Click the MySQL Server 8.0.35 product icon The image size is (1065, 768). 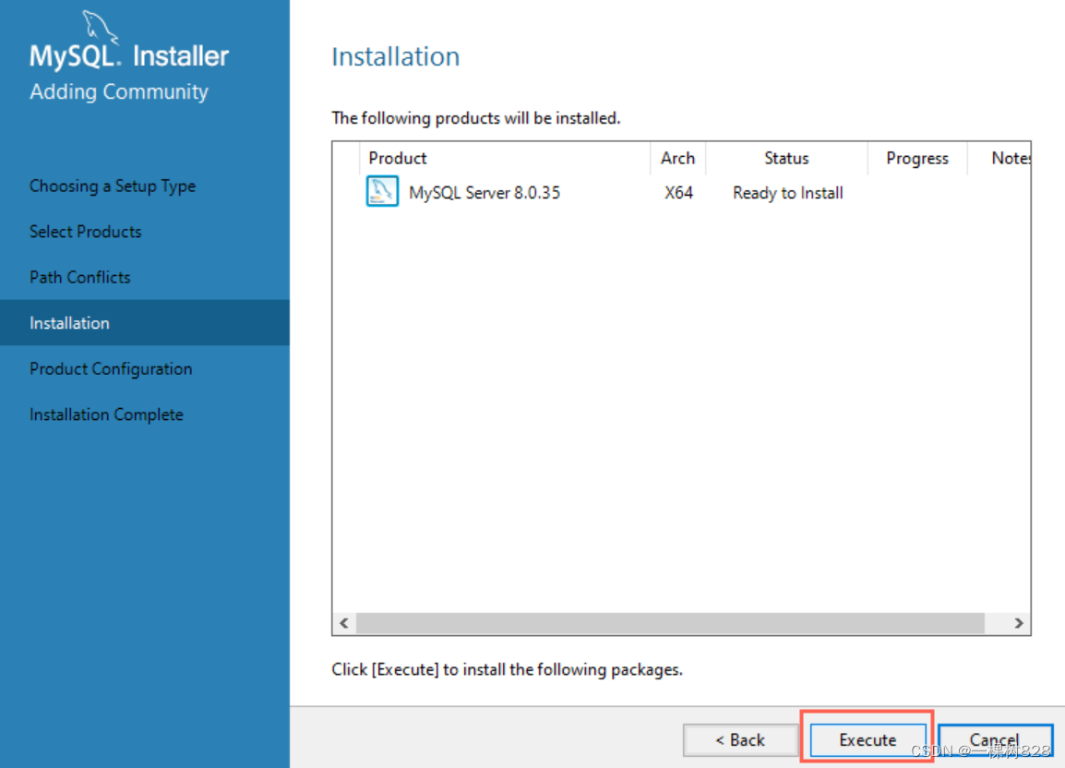[x=382, y=191]
